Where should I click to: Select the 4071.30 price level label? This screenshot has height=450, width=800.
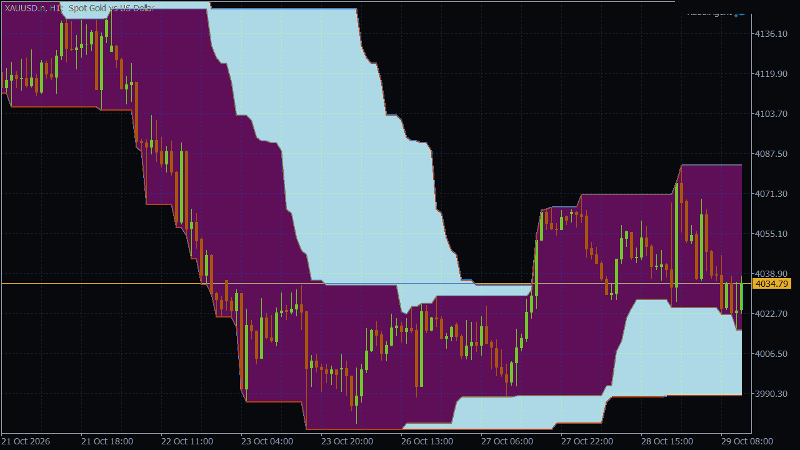[771, 194]
